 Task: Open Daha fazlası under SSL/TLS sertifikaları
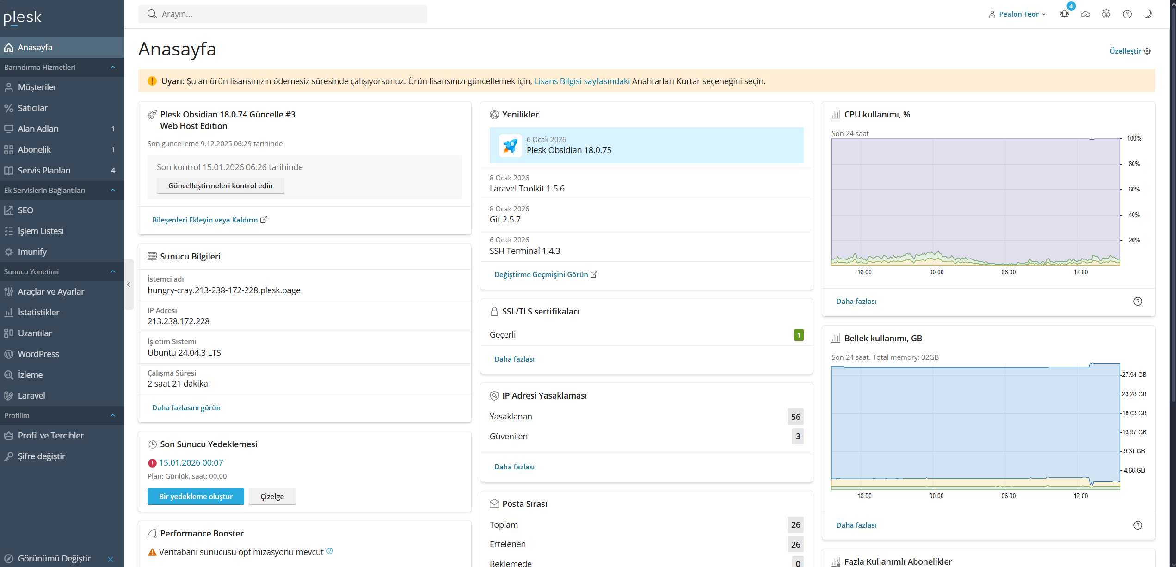point(514,359)
